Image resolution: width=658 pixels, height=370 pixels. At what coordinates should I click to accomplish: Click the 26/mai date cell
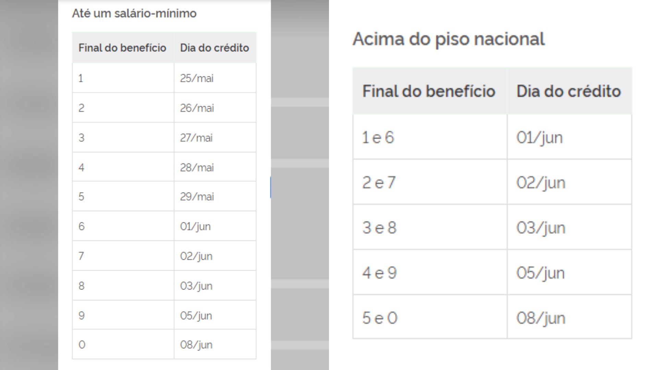(x=197, y=108)
